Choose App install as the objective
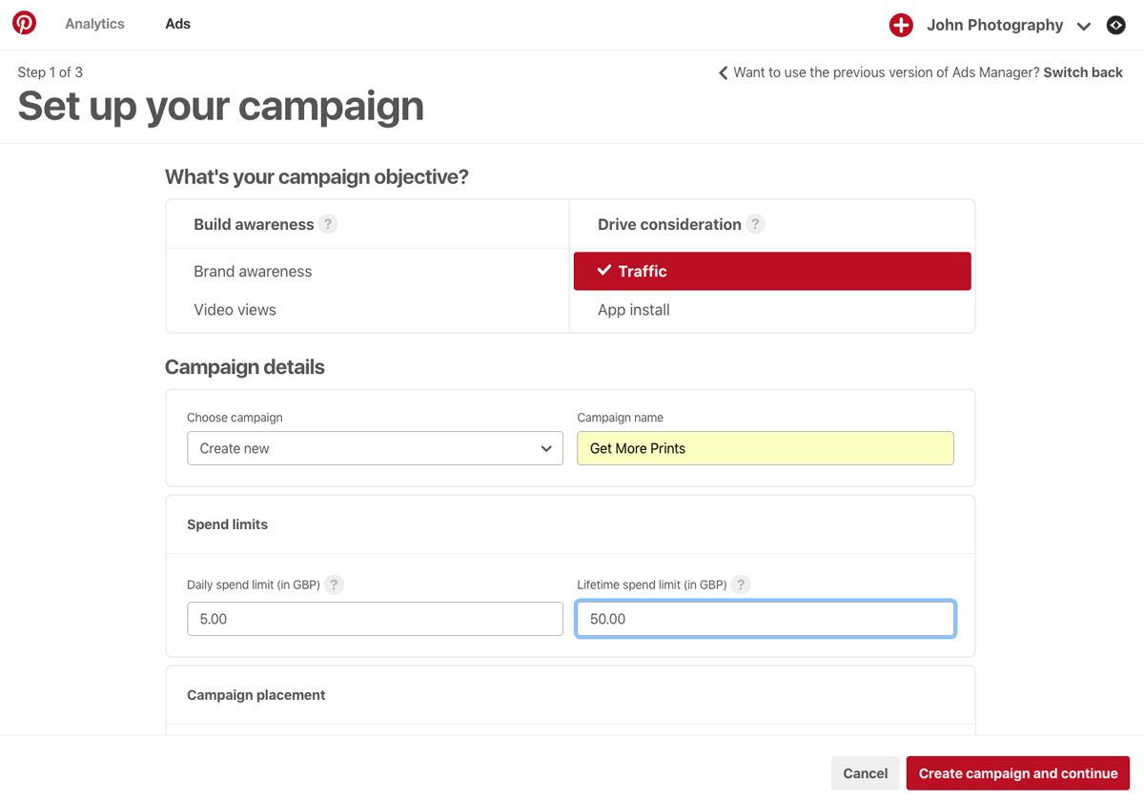 pyautogui.click(x=634, y=309)
